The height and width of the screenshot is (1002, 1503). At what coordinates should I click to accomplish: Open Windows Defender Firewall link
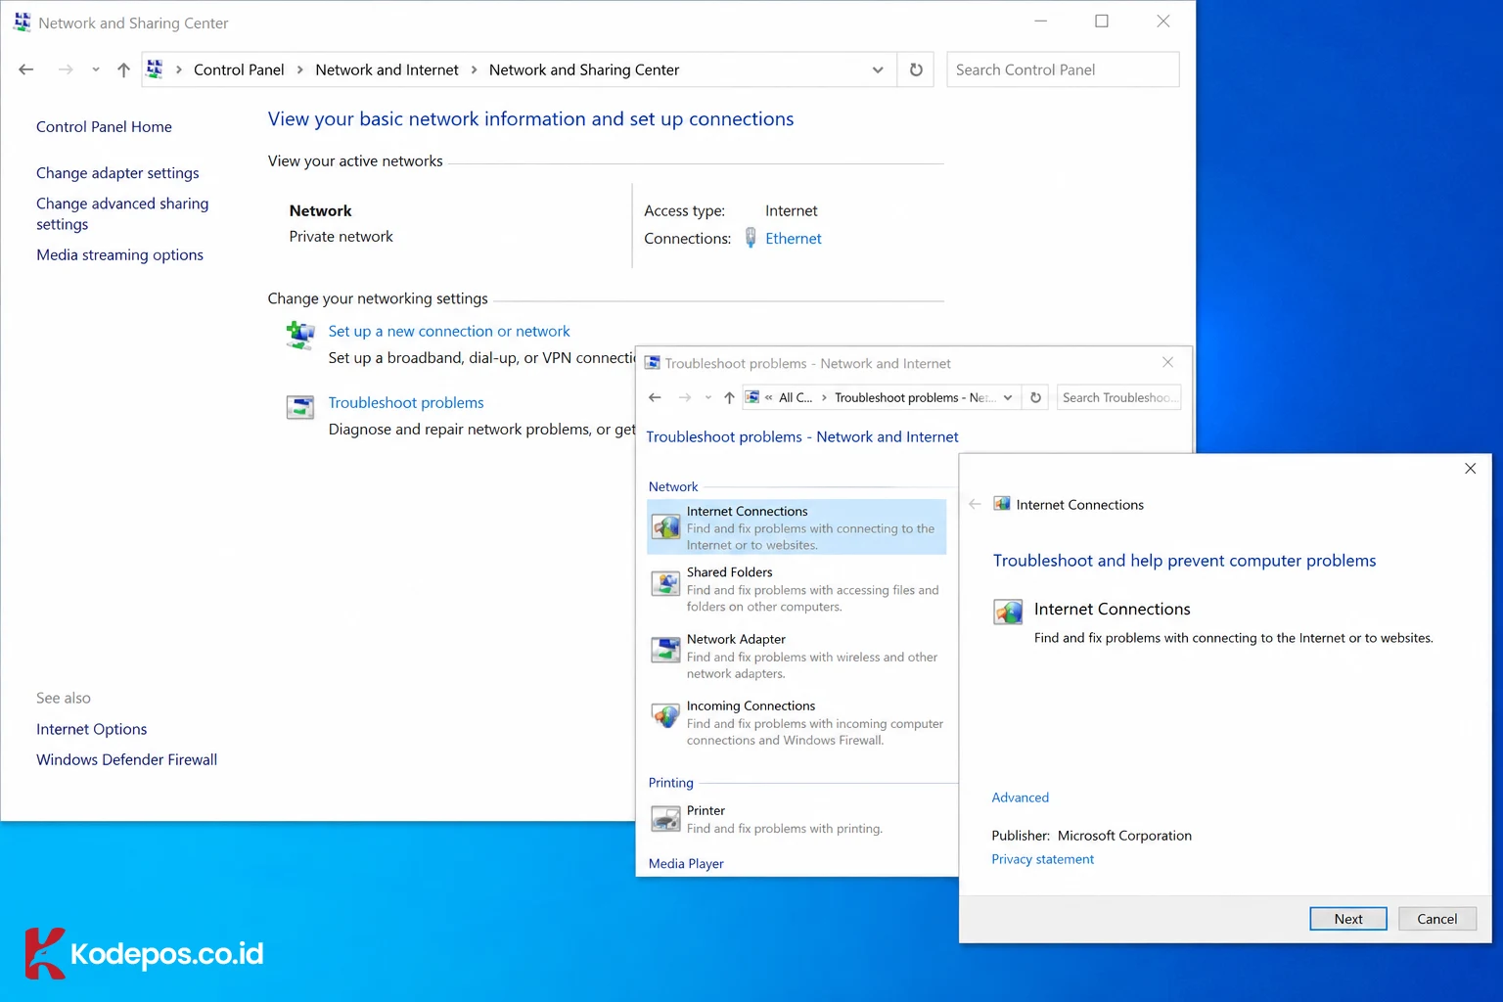(x=126, y=759)
